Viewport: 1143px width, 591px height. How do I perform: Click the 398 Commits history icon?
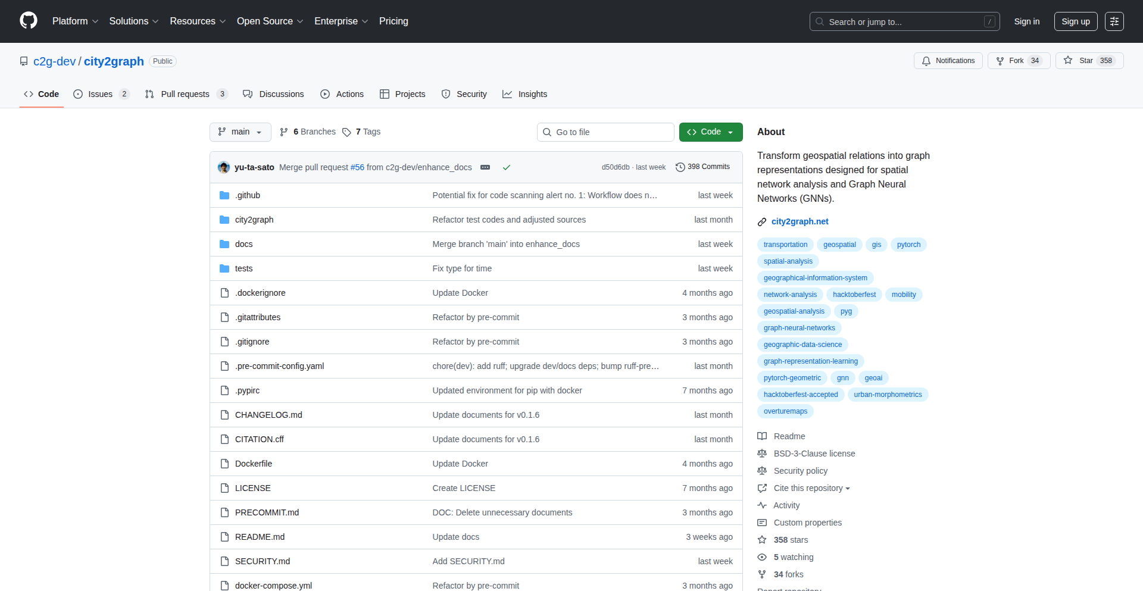[680, 167]
